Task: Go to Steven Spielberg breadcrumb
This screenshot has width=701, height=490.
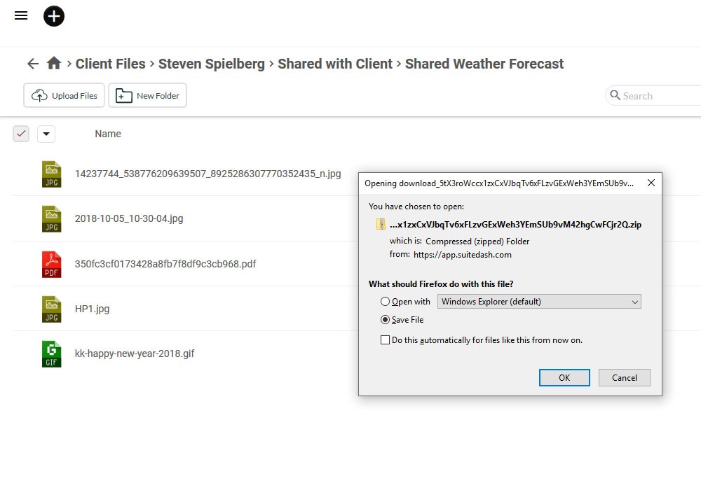Action: pos(212,64)
